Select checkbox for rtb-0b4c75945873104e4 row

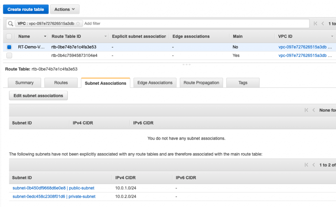click(x=9, y=56)
